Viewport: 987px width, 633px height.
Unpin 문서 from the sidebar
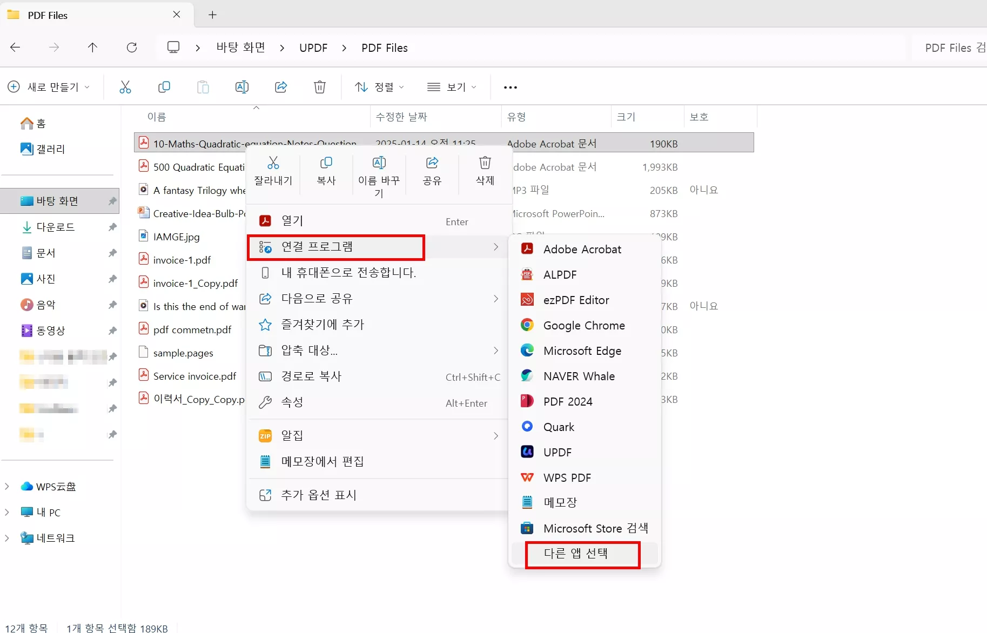tap(112, 253)
